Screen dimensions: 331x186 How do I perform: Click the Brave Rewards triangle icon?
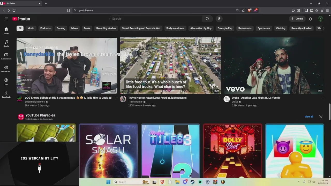[x=255, y=10]
